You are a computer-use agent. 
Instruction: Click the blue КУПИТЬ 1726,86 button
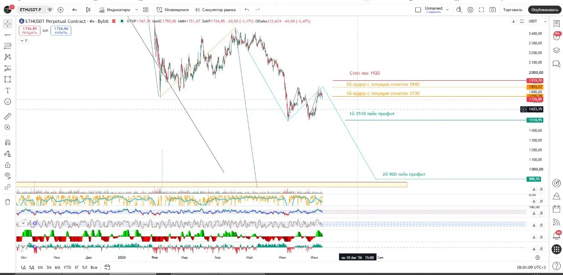pos(61,30)
